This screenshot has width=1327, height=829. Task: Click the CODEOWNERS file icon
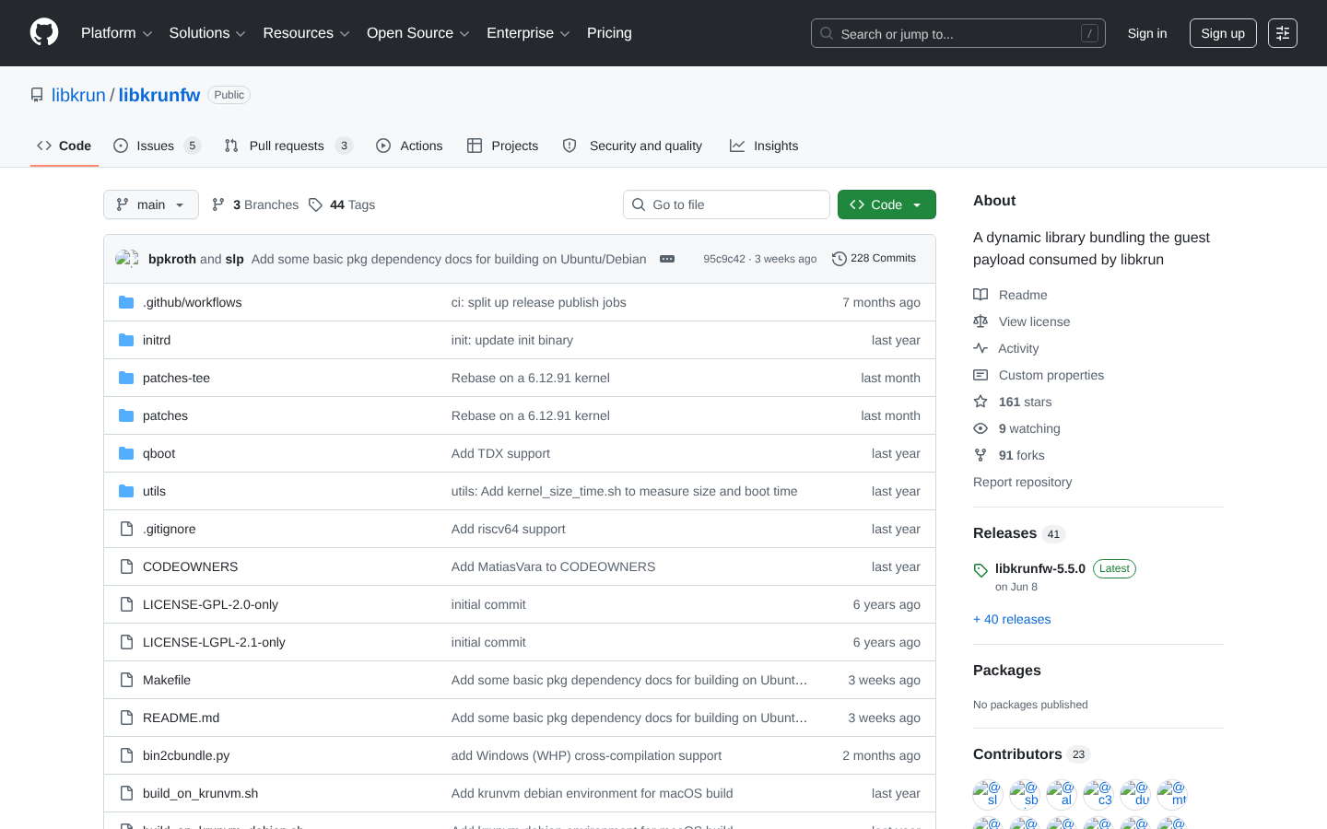pyautogui.click(x=126, y=566)
